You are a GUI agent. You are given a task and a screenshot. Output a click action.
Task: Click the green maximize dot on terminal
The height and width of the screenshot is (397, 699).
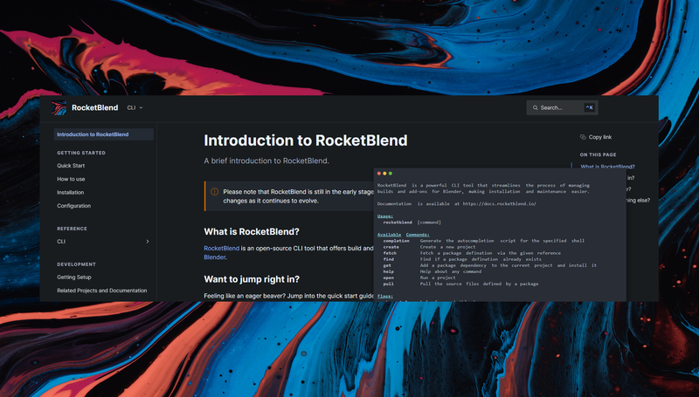pos(391,174)
